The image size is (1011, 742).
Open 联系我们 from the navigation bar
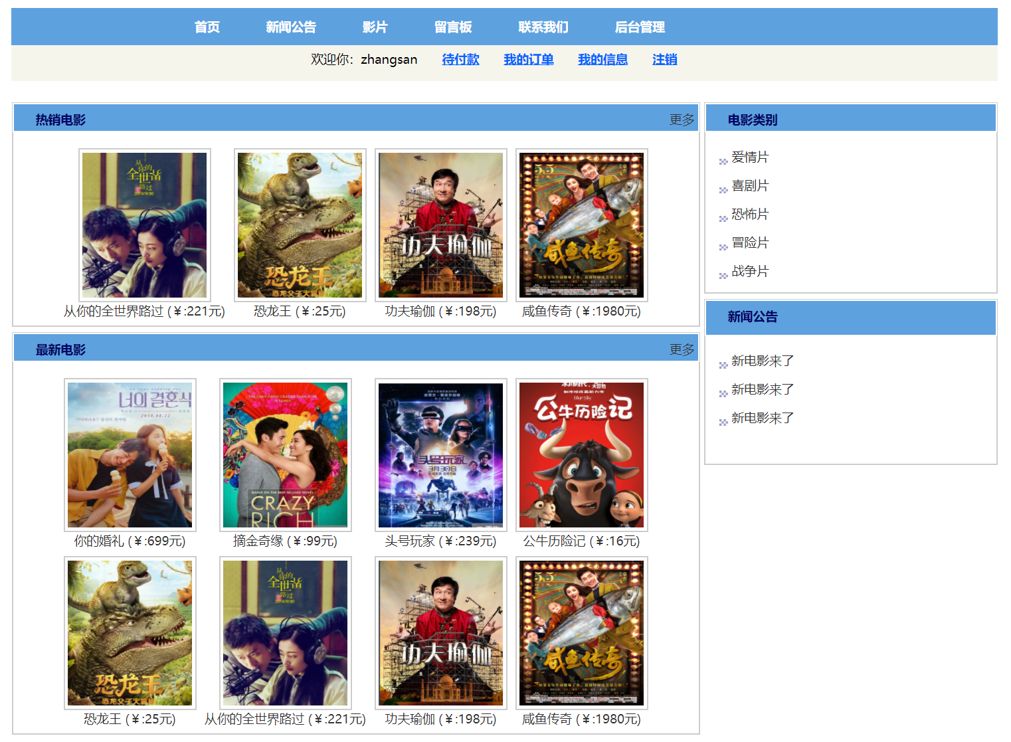click(x=545, y=27)
